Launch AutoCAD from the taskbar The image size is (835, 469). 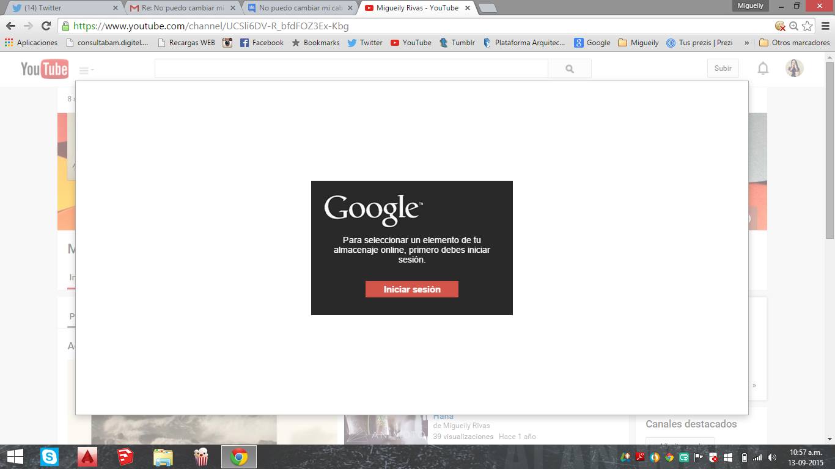pyautogui.click(x=87, y=457)
